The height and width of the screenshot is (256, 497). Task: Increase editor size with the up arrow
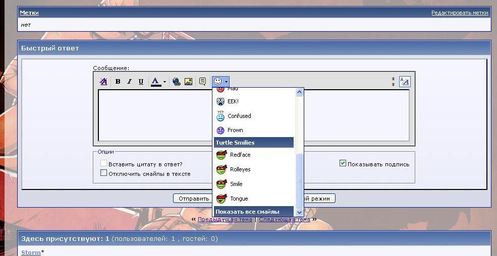(x=393, y=79)
